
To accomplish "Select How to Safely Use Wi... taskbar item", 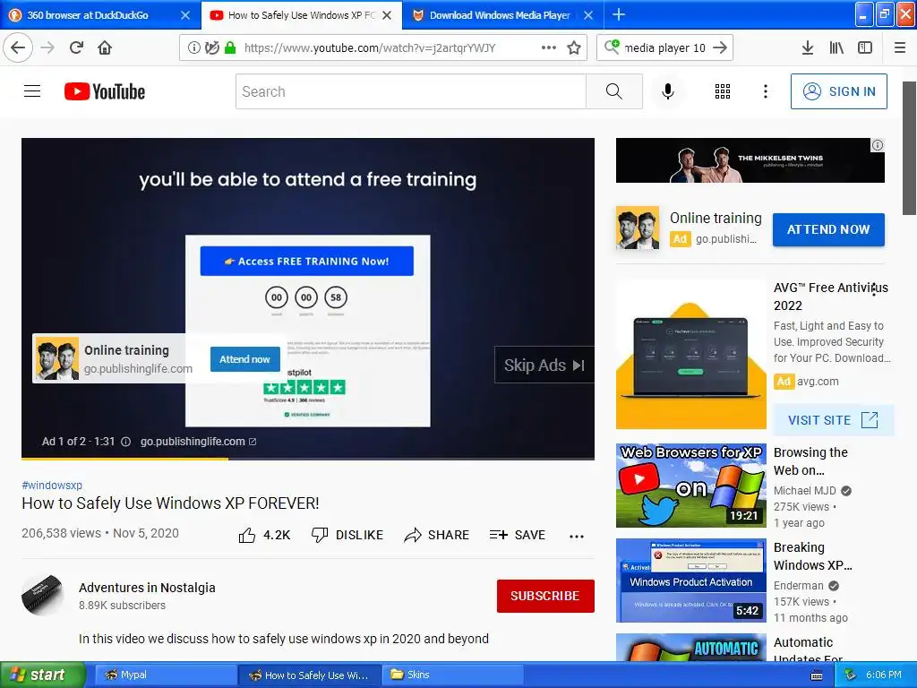I will click(309, 675).
